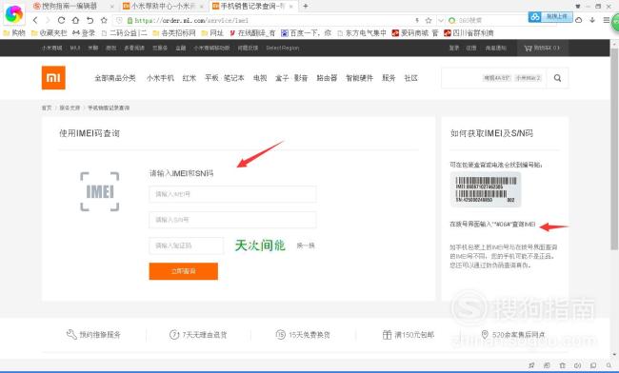Click the Select Region link in top bar

283,49
